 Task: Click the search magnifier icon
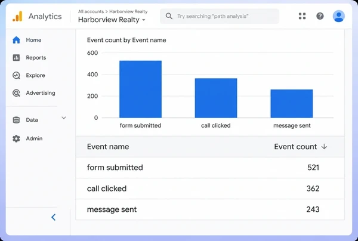(169, 16)
